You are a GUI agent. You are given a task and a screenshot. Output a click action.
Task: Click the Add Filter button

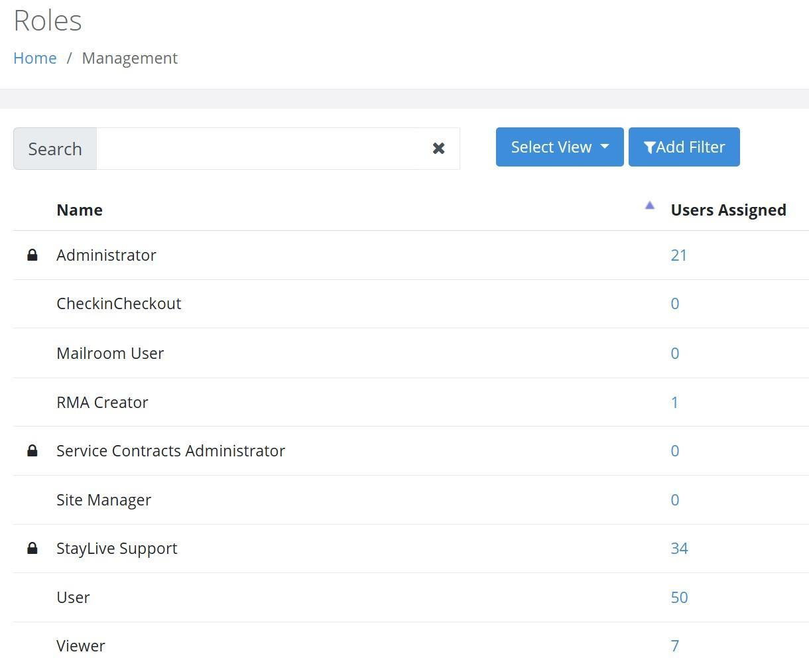pyautogui.click(x=684, y=147)
